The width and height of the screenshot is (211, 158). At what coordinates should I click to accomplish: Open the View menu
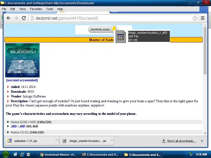[22, 9]
